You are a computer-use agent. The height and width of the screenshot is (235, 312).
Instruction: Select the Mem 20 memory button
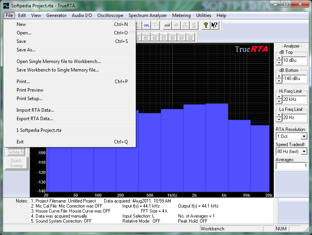190,37
